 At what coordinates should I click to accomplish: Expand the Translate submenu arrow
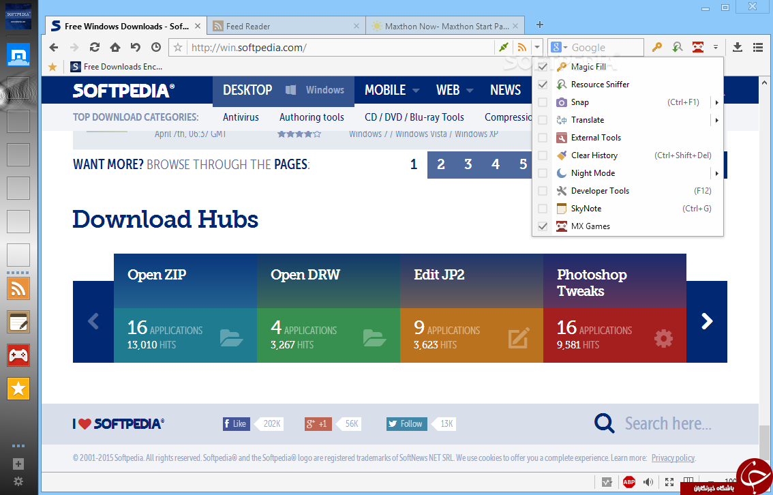point(717,120)
